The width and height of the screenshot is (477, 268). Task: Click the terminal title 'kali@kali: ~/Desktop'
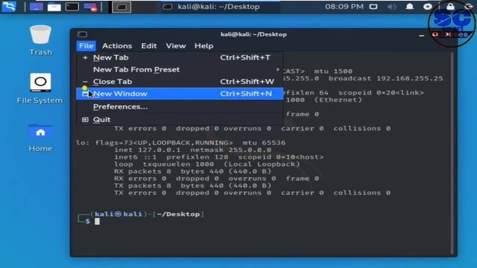coord(253,34)
